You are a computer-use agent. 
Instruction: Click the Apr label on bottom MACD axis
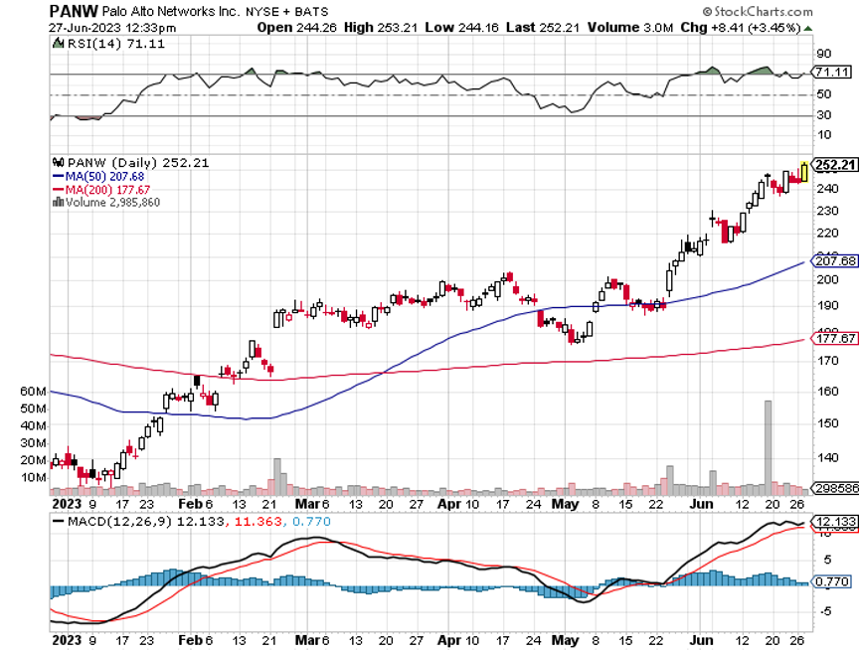(x=449, y=640)
